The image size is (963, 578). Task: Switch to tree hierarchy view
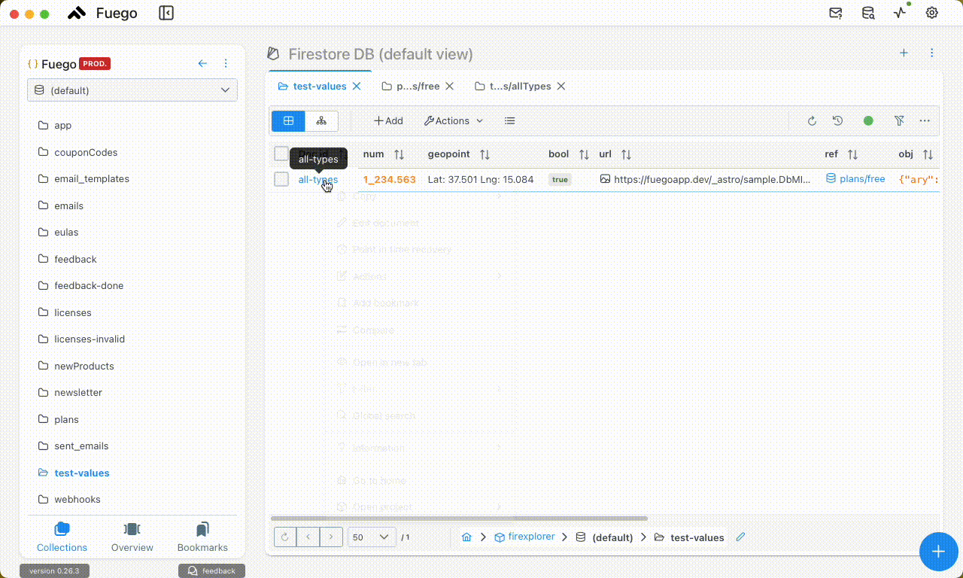pyautogui.click(x=321, y=120)
